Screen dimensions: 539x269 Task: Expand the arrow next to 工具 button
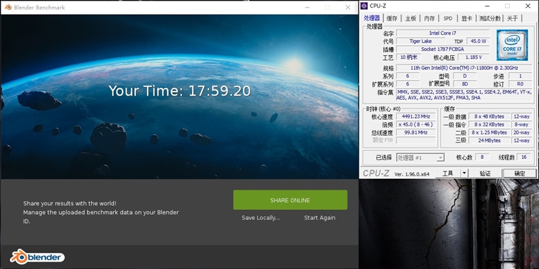pos(464,174)
